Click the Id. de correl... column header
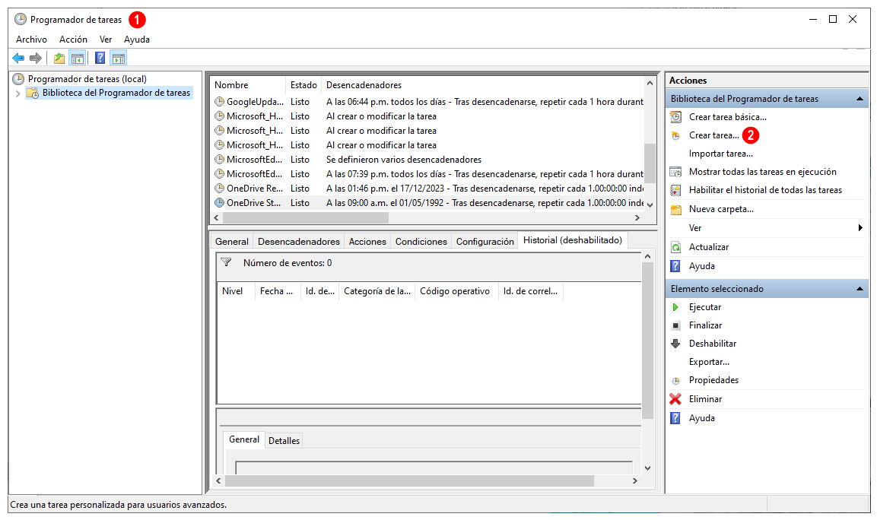The image size is (877, 520). (x=530, y=291)
